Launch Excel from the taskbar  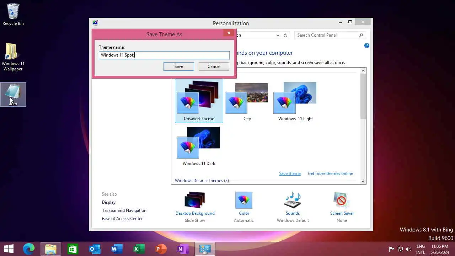(139, 249)
